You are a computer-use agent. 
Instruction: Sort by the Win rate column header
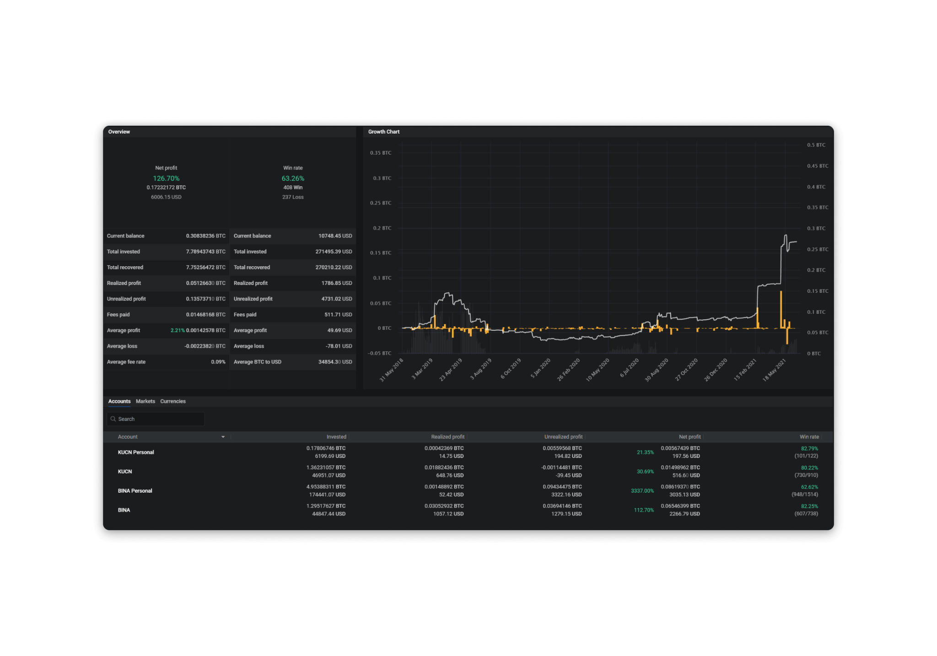pyautogui.click(x=809, y=437)
